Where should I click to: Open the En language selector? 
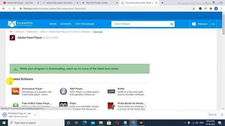click(213, 24)
